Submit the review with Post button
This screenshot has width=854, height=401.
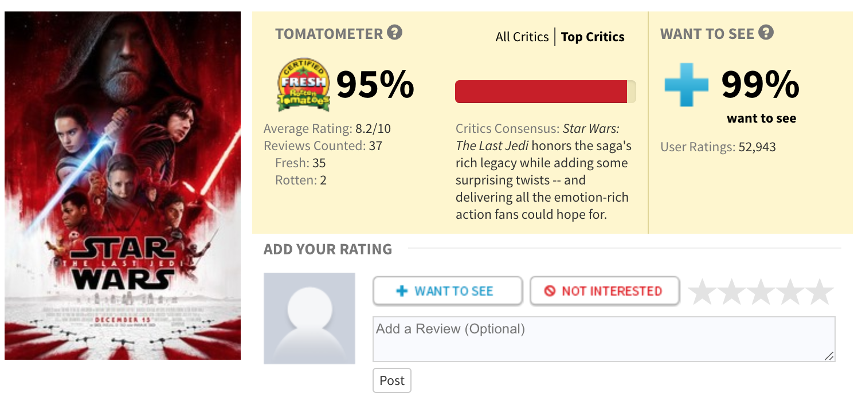click(392, 380)
